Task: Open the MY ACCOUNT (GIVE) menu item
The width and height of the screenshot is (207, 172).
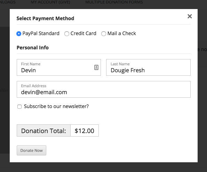Action: pyautogui.click(x=50, y=2)
